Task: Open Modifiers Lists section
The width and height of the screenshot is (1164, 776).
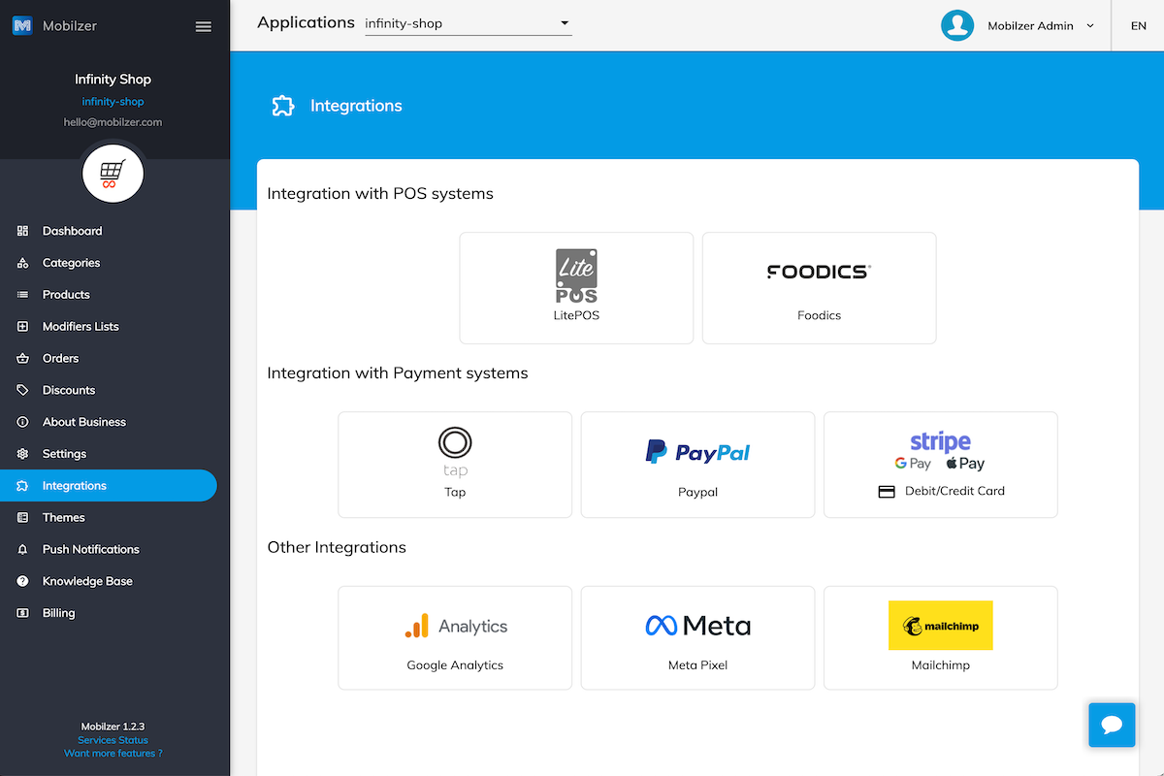Action: pyautogui.click(x=109, y=327)
